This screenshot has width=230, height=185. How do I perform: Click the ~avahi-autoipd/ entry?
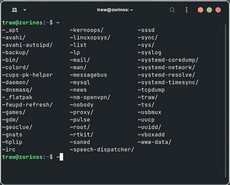27,45
